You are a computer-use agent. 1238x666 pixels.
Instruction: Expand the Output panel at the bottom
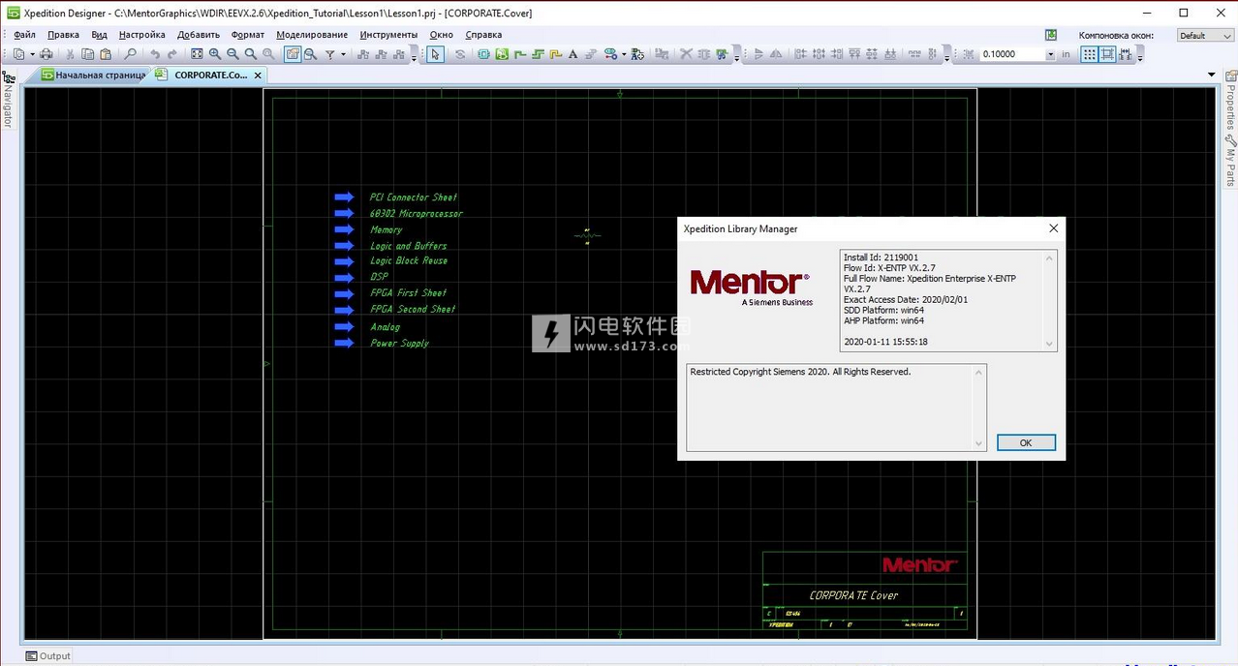(x=48, y=655)
